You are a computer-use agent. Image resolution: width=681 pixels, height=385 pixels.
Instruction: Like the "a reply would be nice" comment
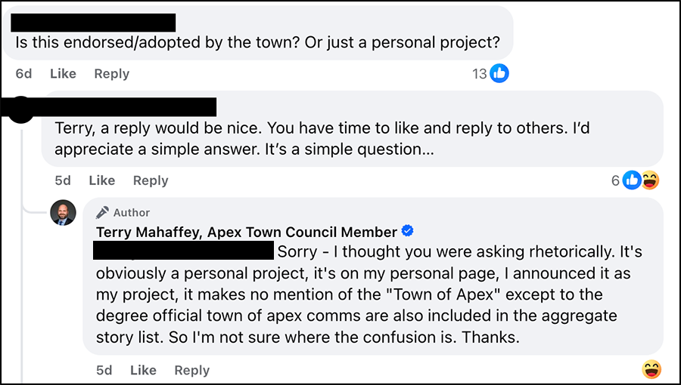tap(101, 180)
